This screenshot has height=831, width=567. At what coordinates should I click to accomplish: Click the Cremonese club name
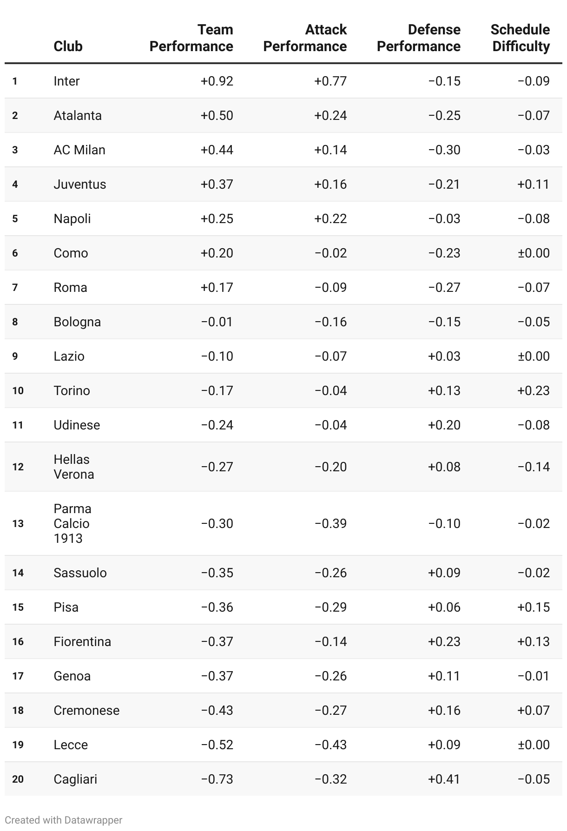pos(86,710)
